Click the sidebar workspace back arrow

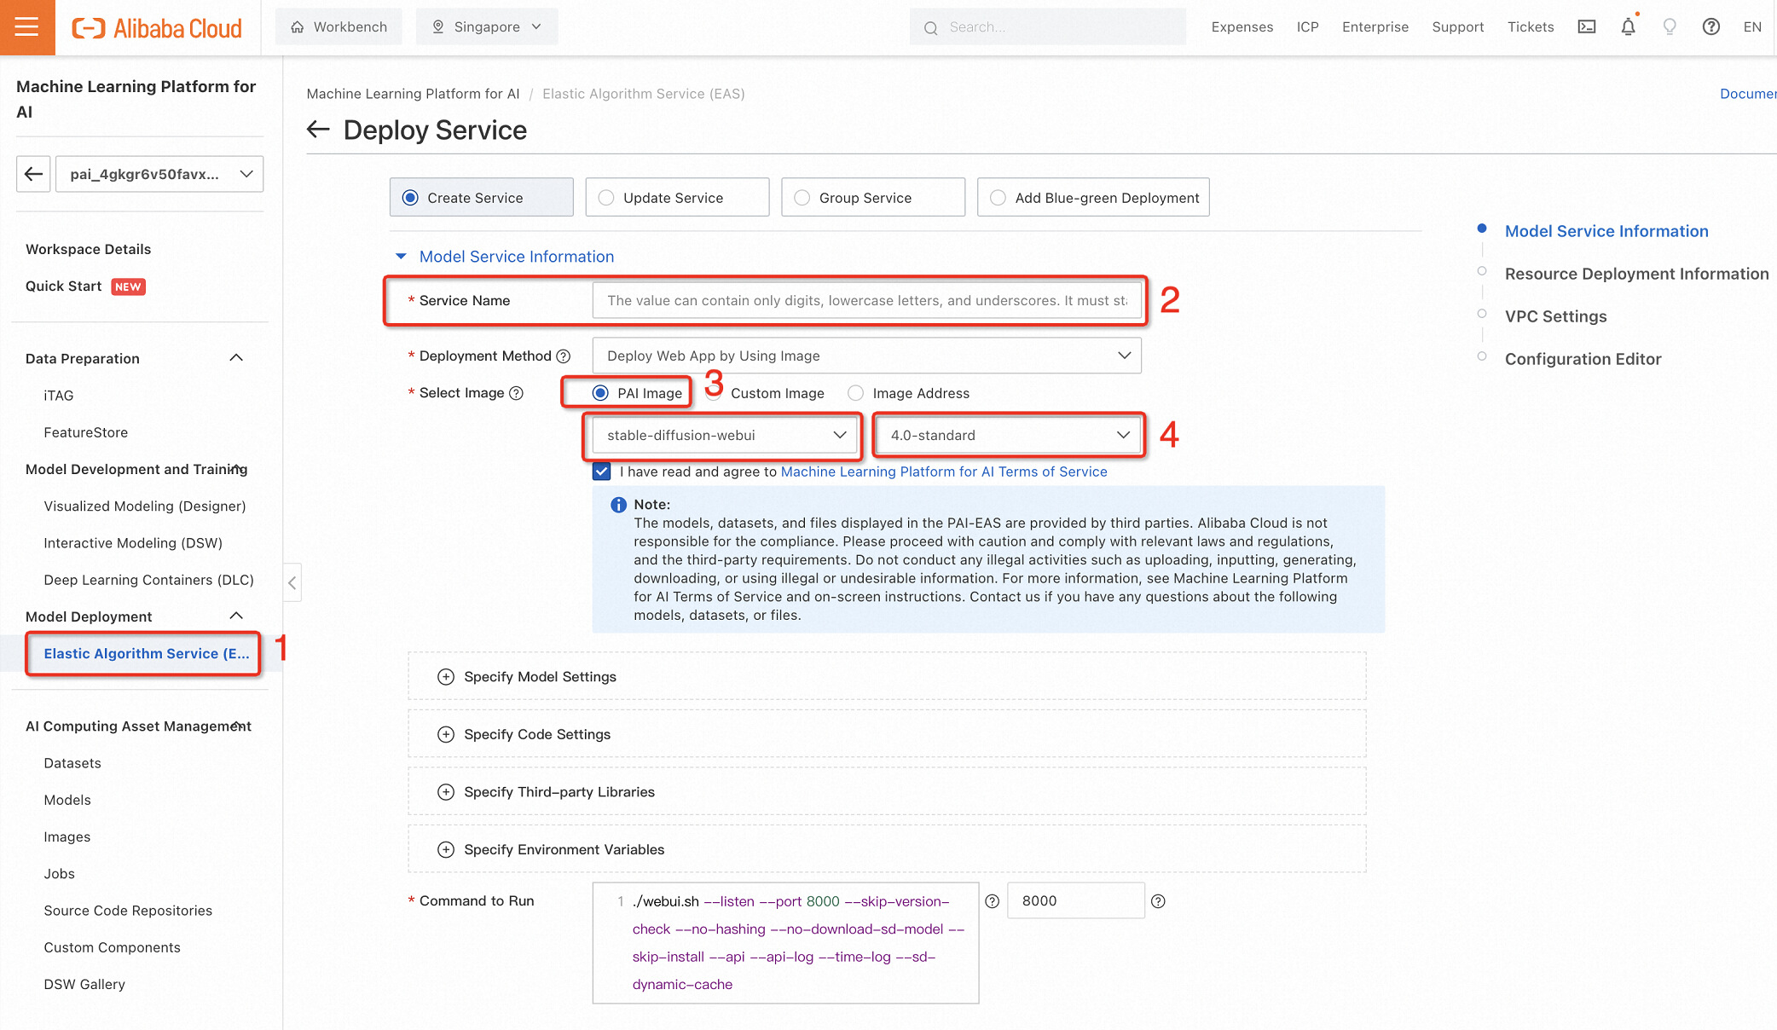(x=33, y=174)
